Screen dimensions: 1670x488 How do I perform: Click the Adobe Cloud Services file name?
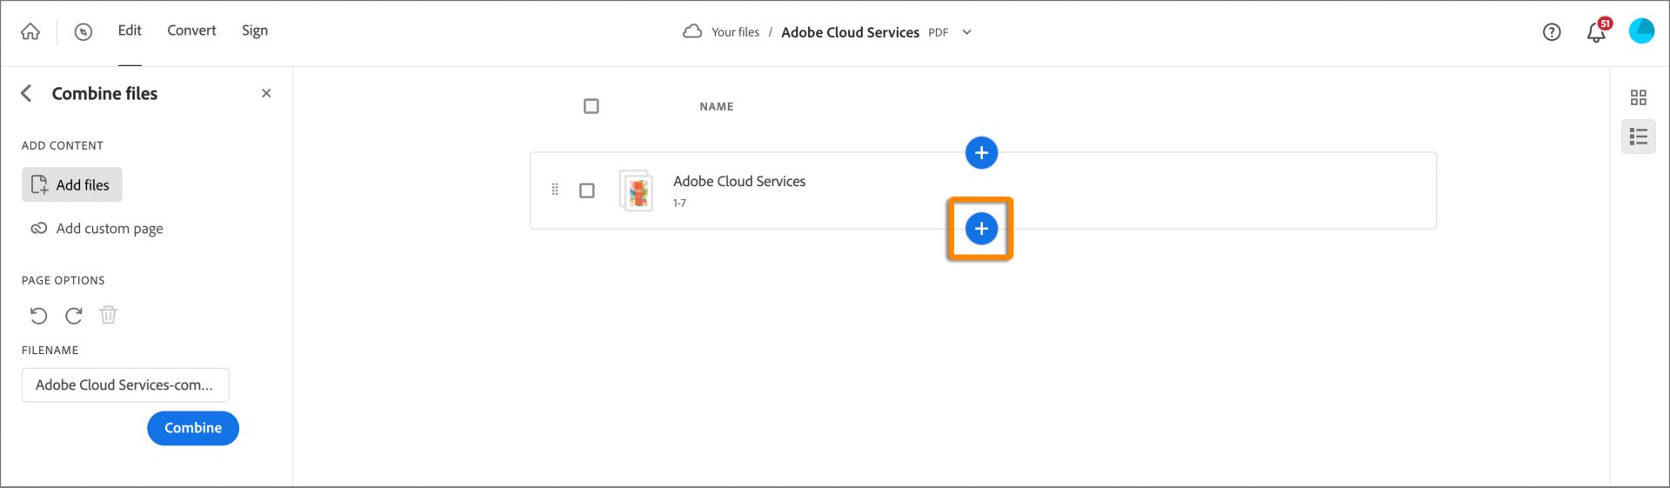pos(739,181)
